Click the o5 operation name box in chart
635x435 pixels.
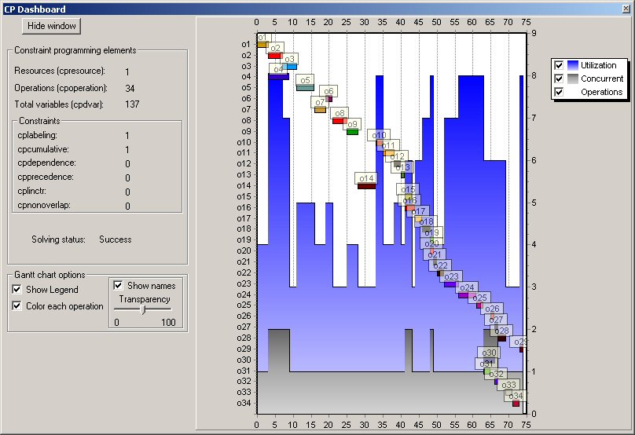305,80
